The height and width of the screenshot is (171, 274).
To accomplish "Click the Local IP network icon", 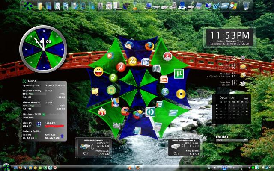I will [39, 124].
